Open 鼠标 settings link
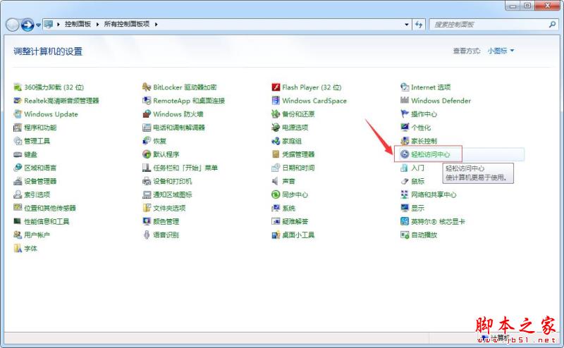The width and height of the screenshot is (564, 348). [x=417, y=181]
